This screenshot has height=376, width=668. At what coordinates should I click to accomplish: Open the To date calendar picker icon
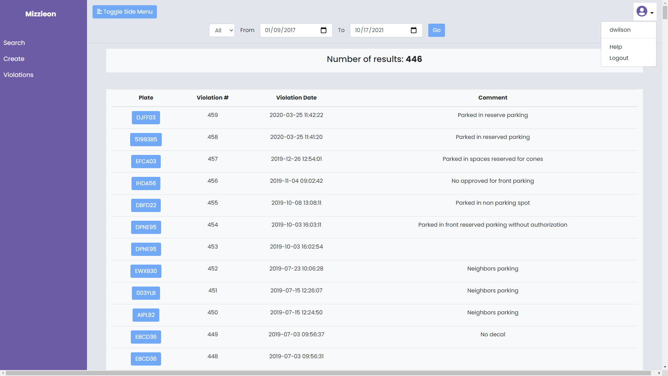click(x=413, y=30)
